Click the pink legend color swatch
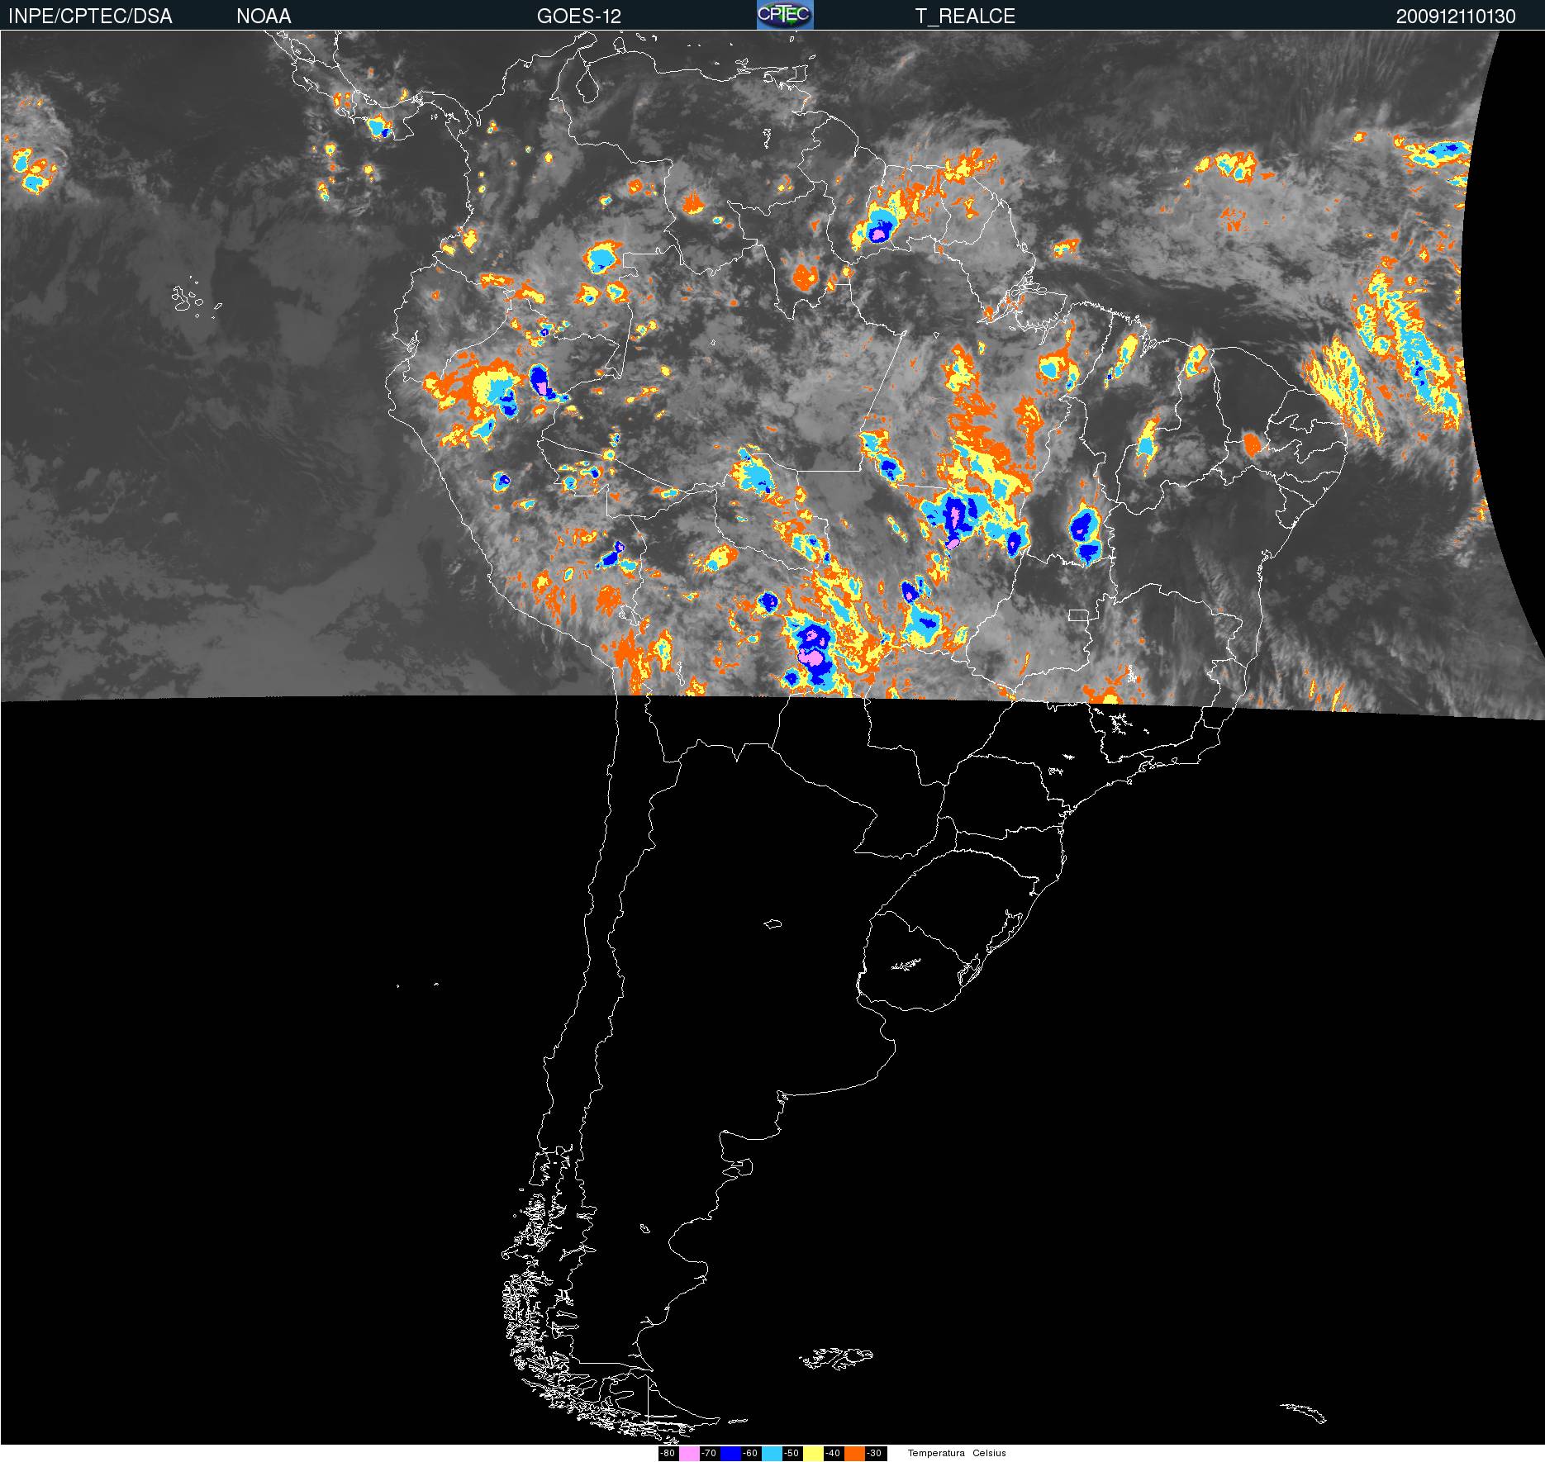The image size is (1545, 1462). click(689, 1454)
